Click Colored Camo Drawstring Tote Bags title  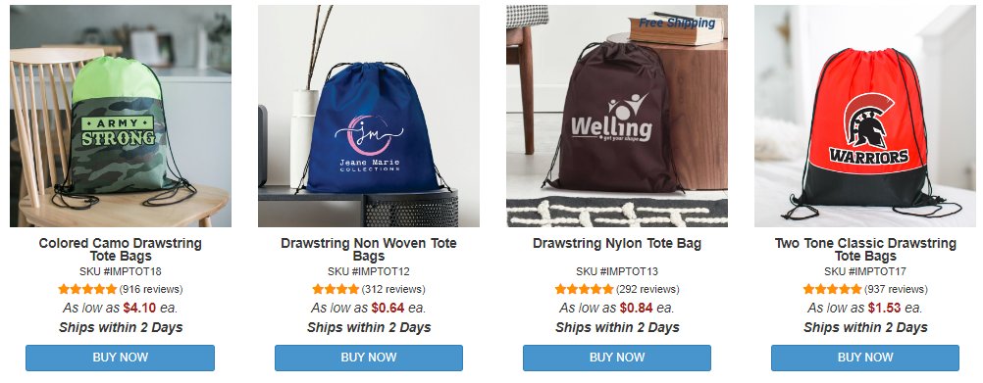tap(121, 249)
